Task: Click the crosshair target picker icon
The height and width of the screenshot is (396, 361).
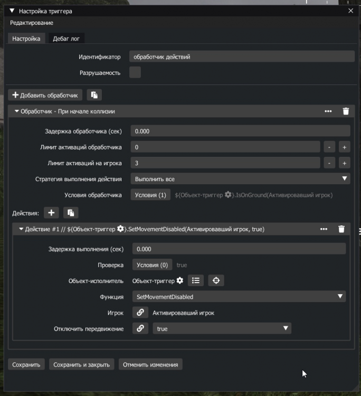Action: (216, 281)
